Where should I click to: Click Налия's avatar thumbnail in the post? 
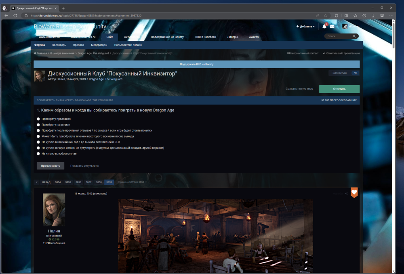(x=54, y=209)
